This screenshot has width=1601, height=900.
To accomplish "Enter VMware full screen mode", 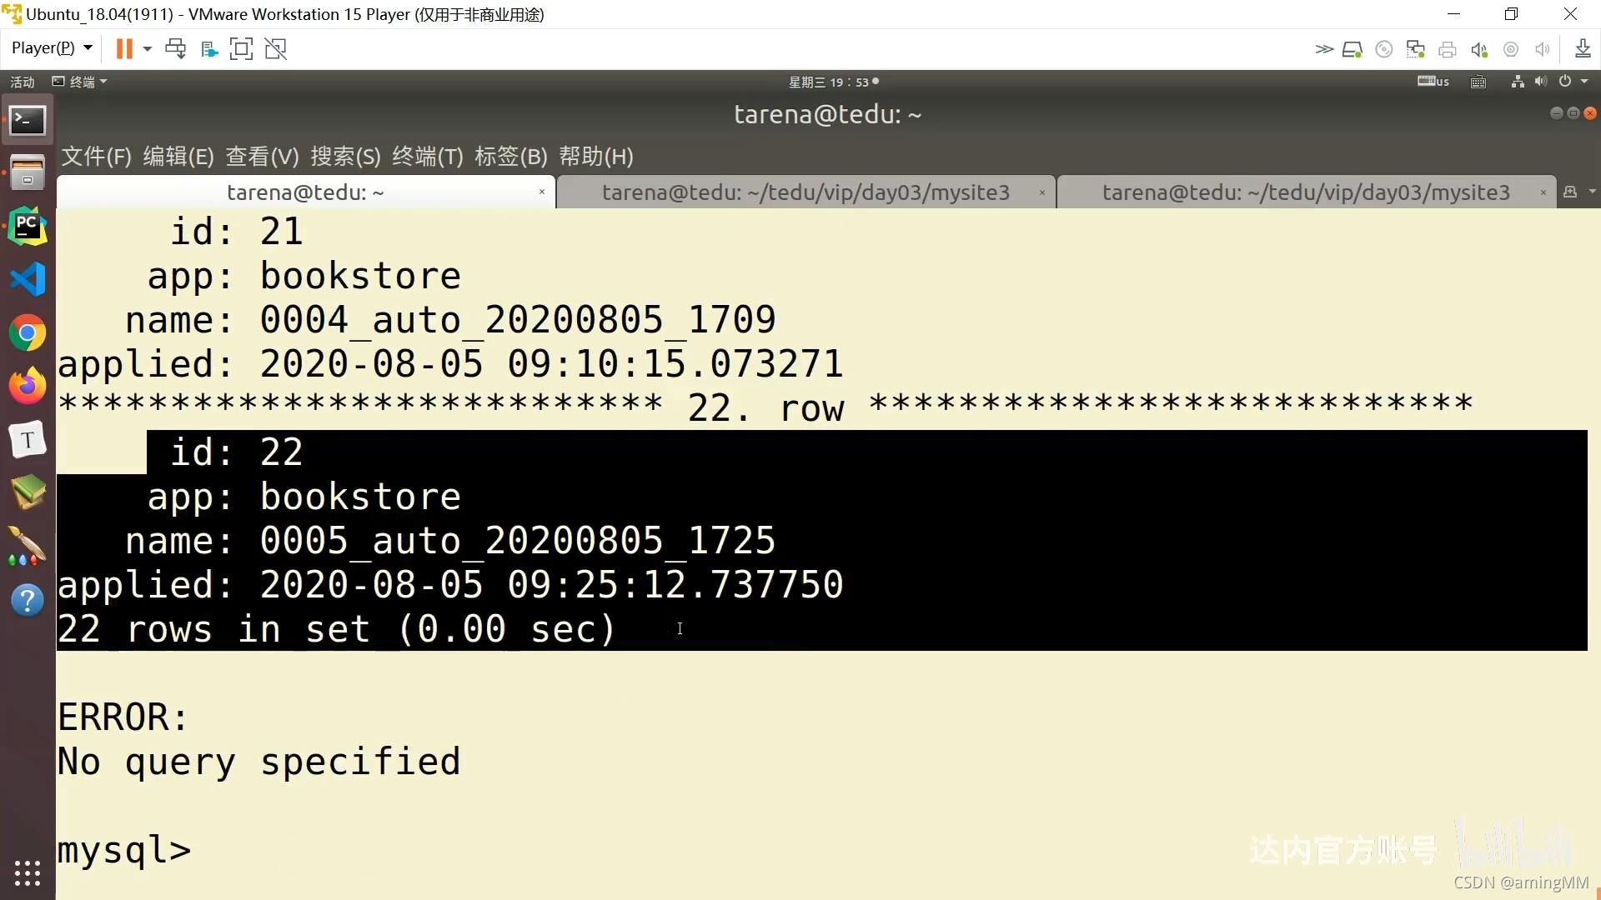I will click(241, 49).
